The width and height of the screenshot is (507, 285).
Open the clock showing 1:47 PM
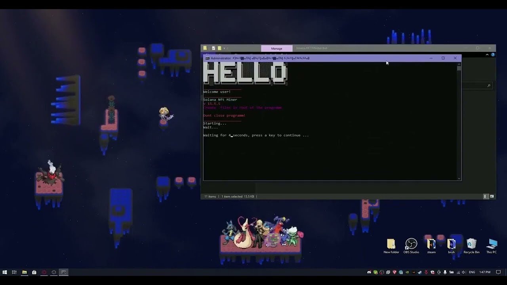coord(485,272)
